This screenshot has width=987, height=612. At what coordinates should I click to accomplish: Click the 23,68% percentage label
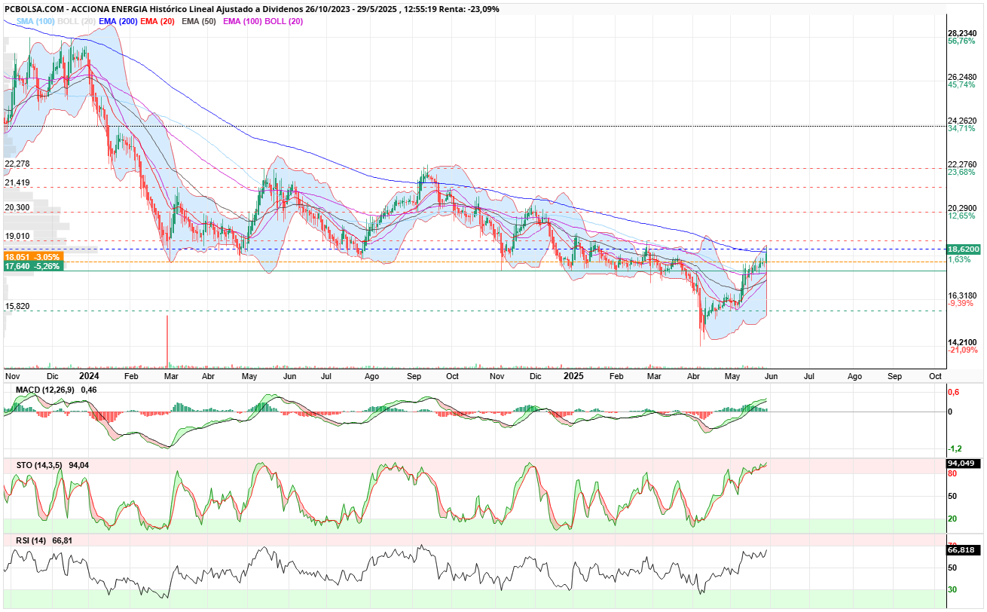(x=961, y=173)
